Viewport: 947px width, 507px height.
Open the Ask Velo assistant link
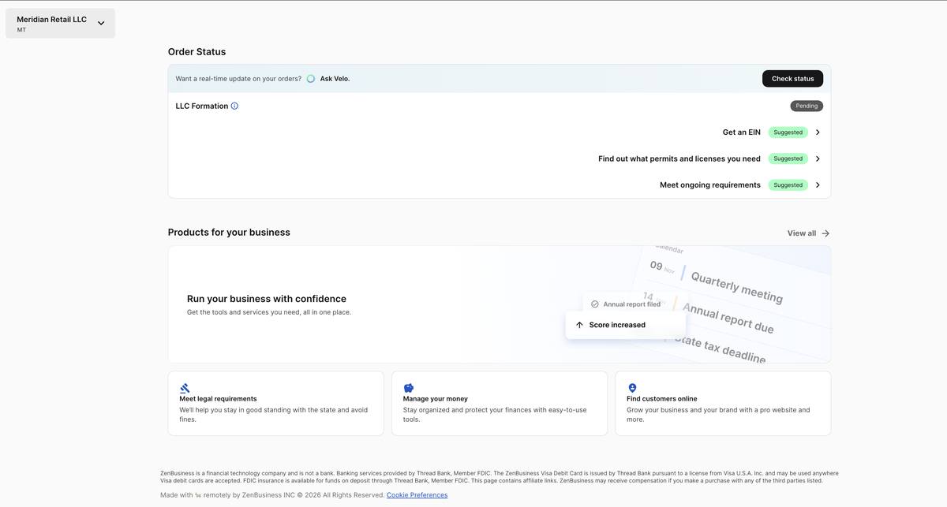335,79
